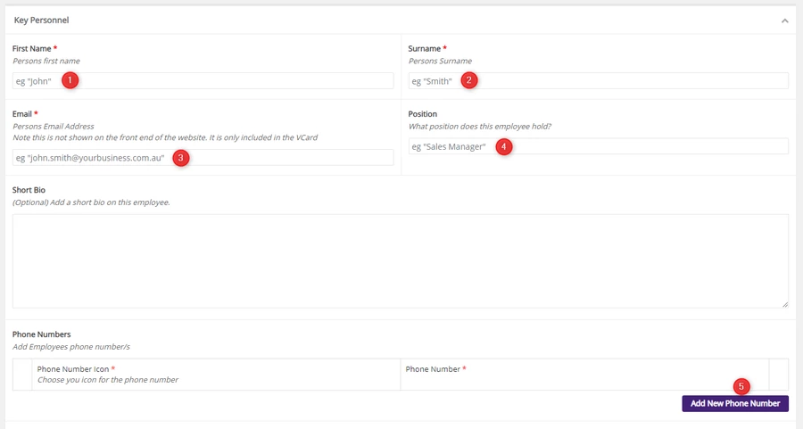Click the 'Persons first name' hint text
Screen dimensions: 803x429
[x=46, y=61]
